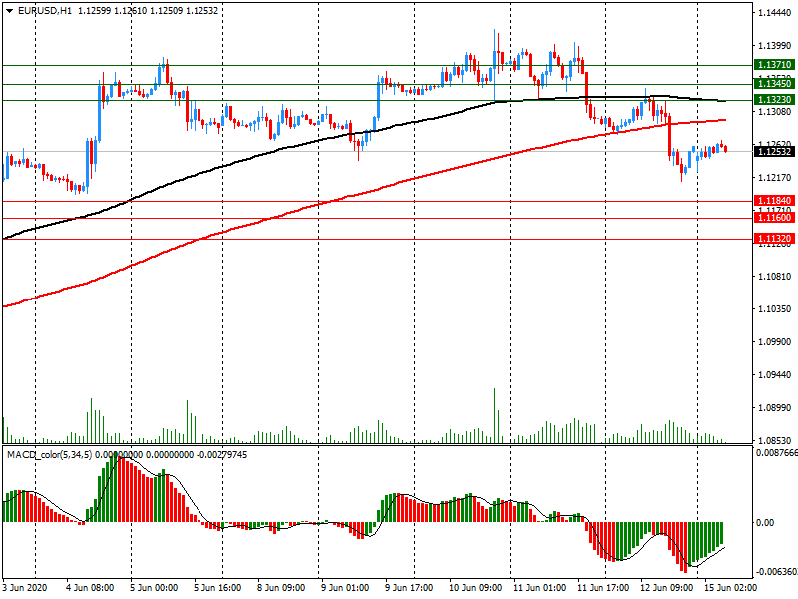Click the green 1.13710 resistance level label
798x599 pixels.
774,65
